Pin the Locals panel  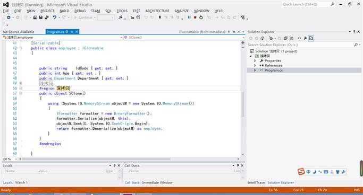[114, 165]
